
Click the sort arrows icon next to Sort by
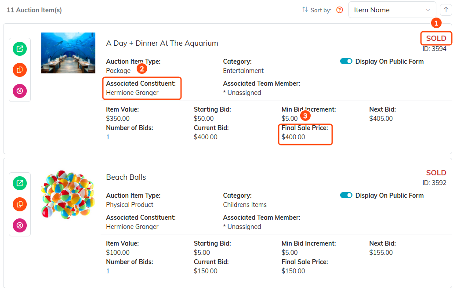point(305,10)
